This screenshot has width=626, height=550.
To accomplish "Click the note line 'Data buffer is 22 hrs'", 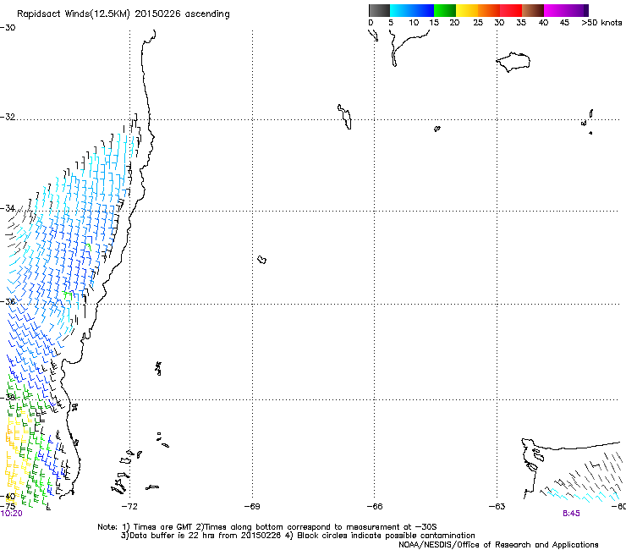I will pyautogui.click(x=173, y=536).
